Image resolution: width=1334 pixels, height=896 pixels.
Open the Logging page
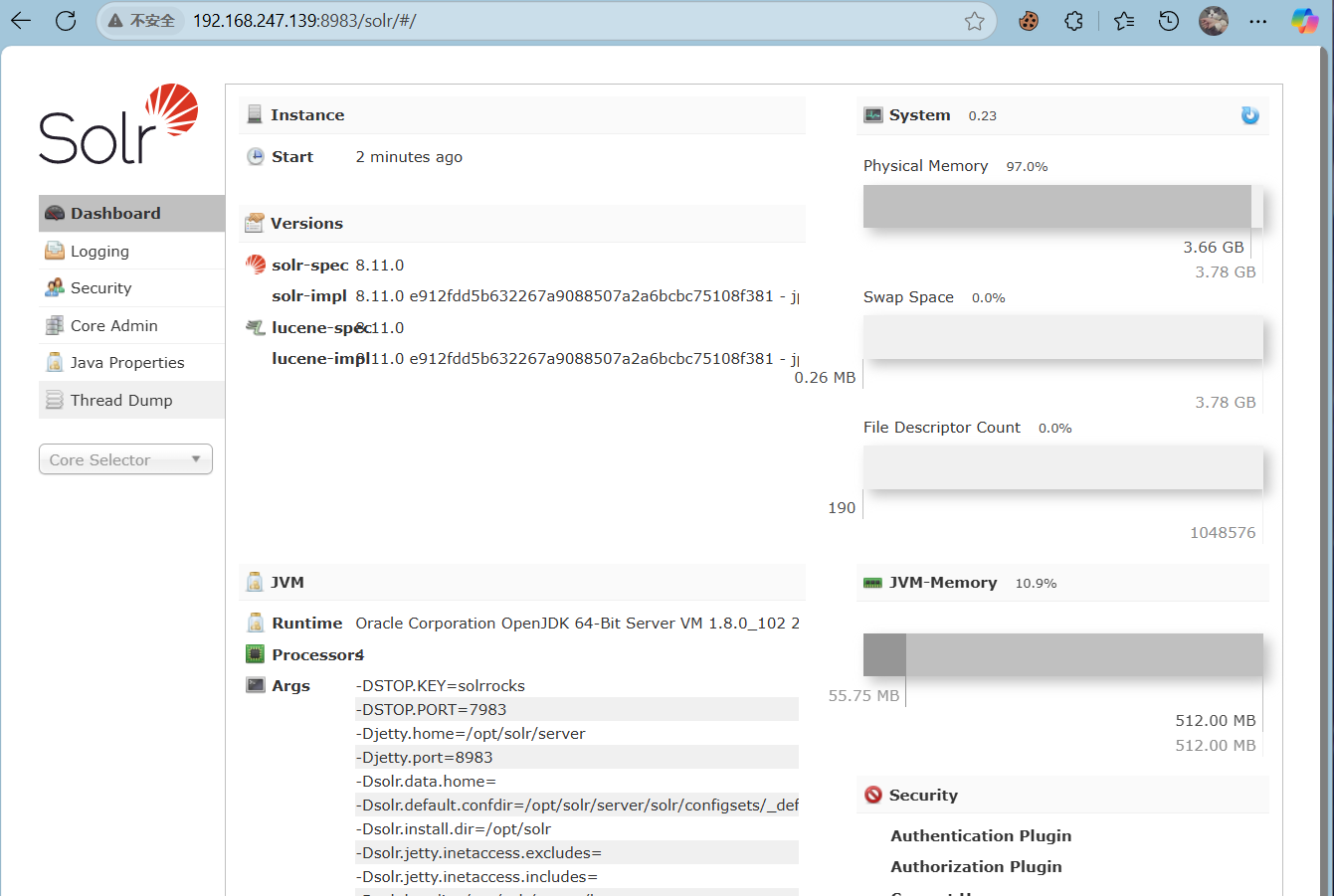click(131, 251)
